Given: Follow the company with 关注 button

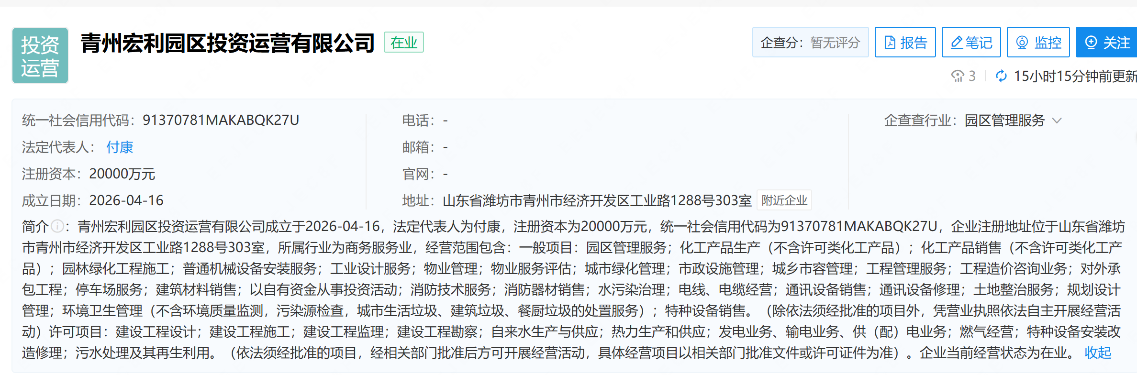Looking at the screenshot, I should coord(1107,43).
